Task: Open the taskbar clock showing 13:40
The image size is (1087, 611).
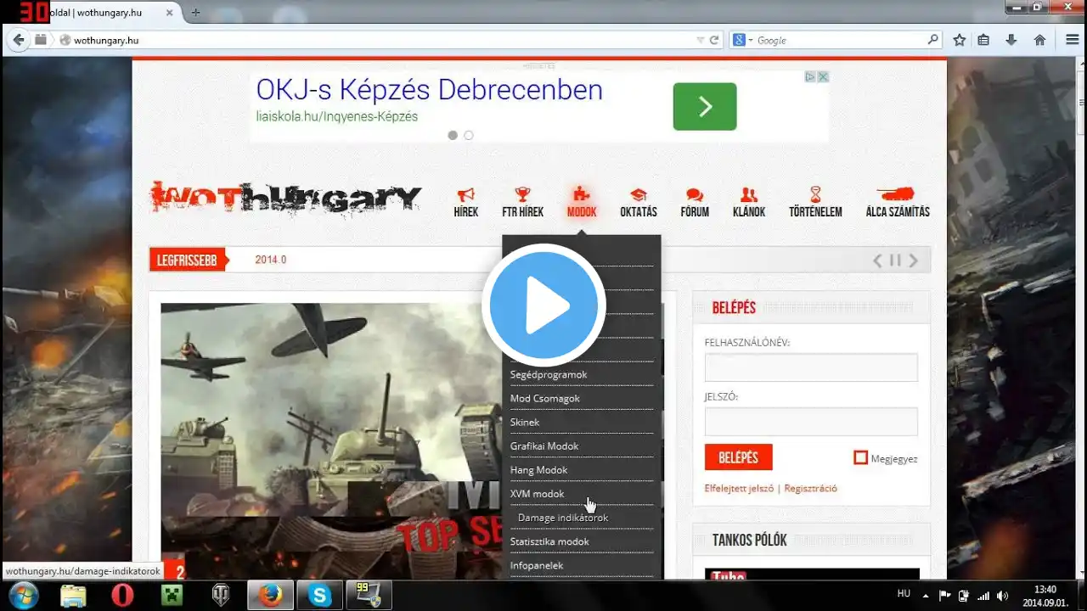Action: click(x=1045, y=596)
